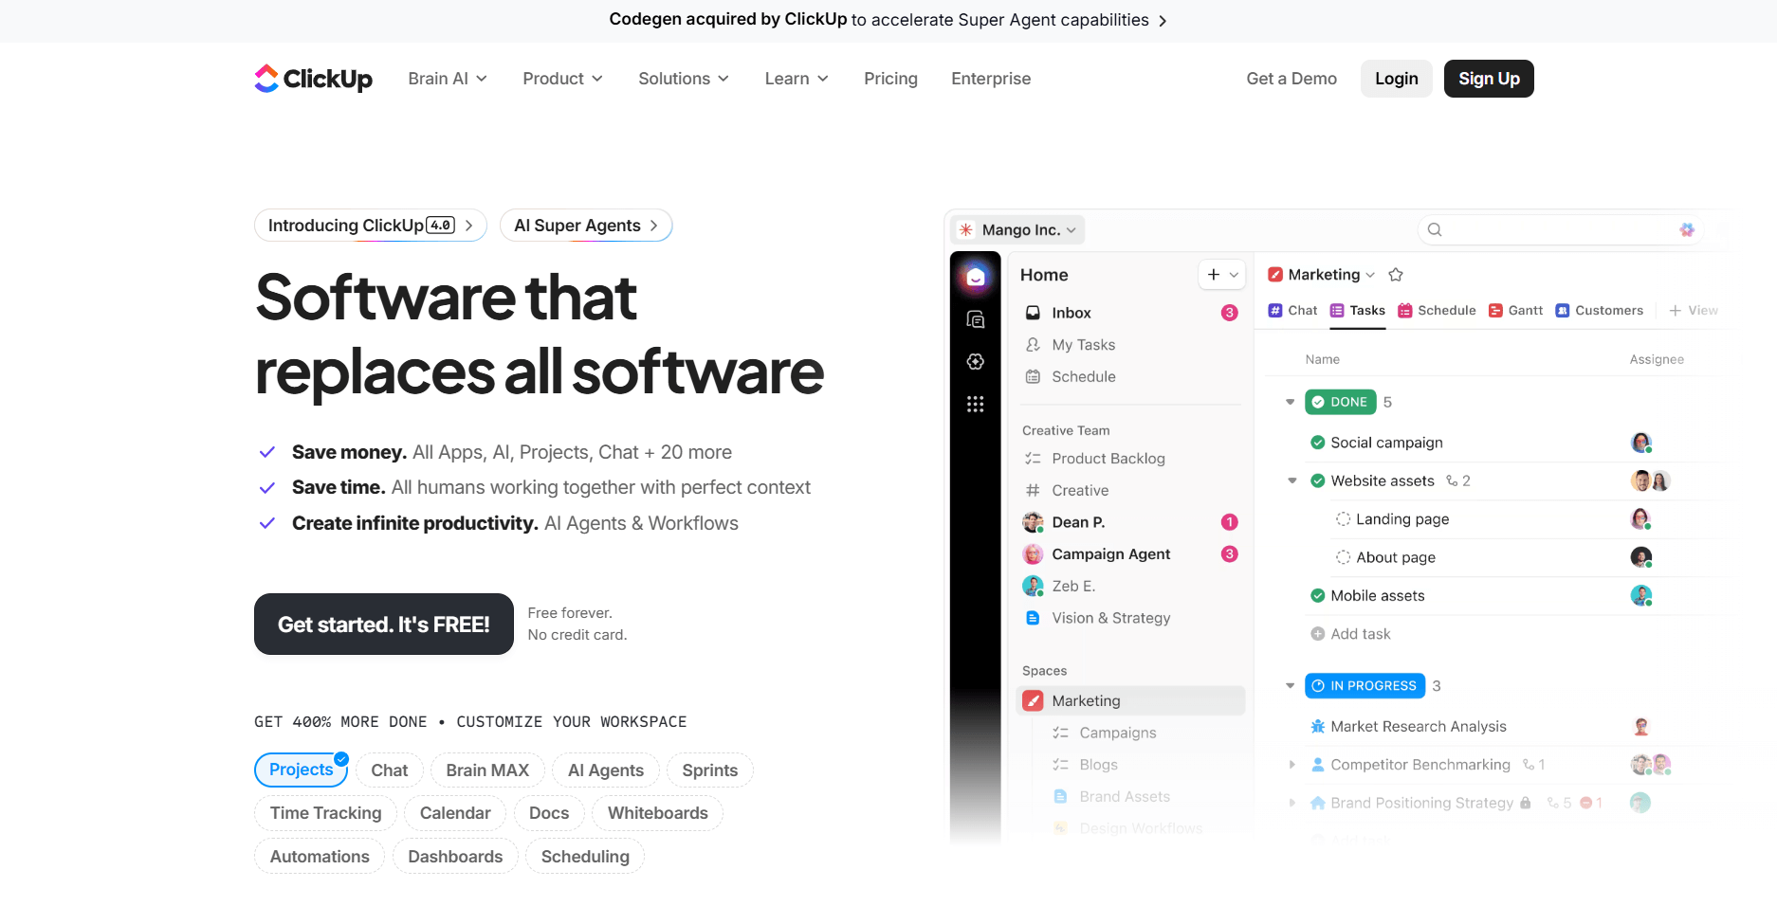Open the Brain AI dropdown menu
This screenshot has width=1777, height=924.
[x=448, y=79]
